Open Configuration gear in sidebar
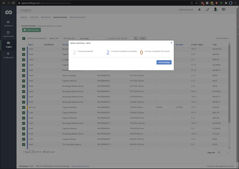 [x=8, y=55]
